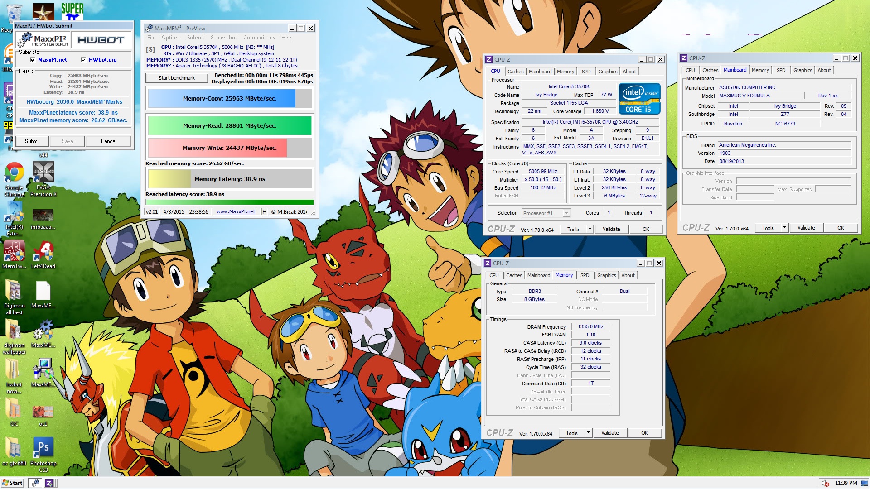Click the H button in MaxxMEM² status bar
The width and height of the screenshot is (870, 489).
tap(264, 211)
